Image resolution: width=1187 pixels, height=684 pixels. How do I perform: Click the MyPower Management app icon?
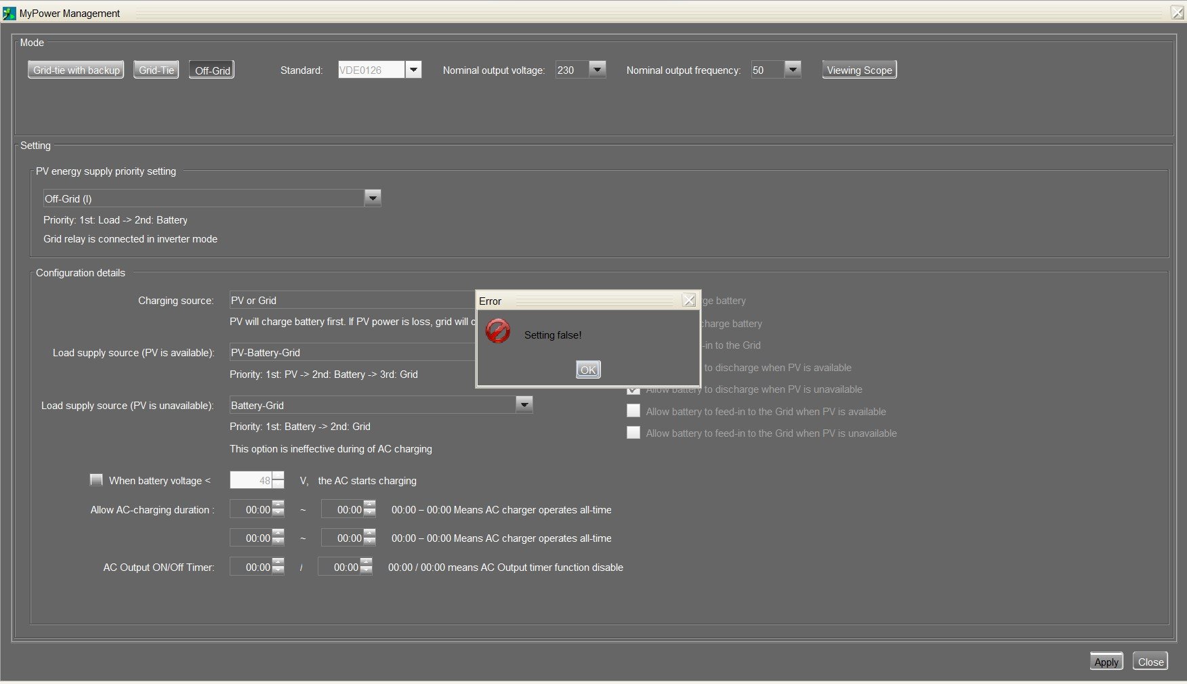(9, 13)
